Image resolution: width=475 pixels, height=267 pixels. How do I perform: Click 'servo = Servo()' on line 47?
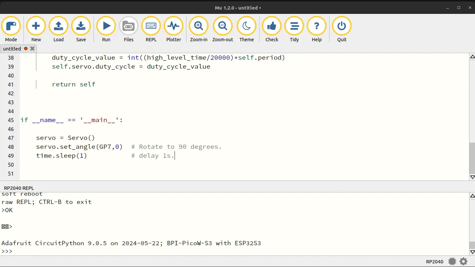pos(65,138)
